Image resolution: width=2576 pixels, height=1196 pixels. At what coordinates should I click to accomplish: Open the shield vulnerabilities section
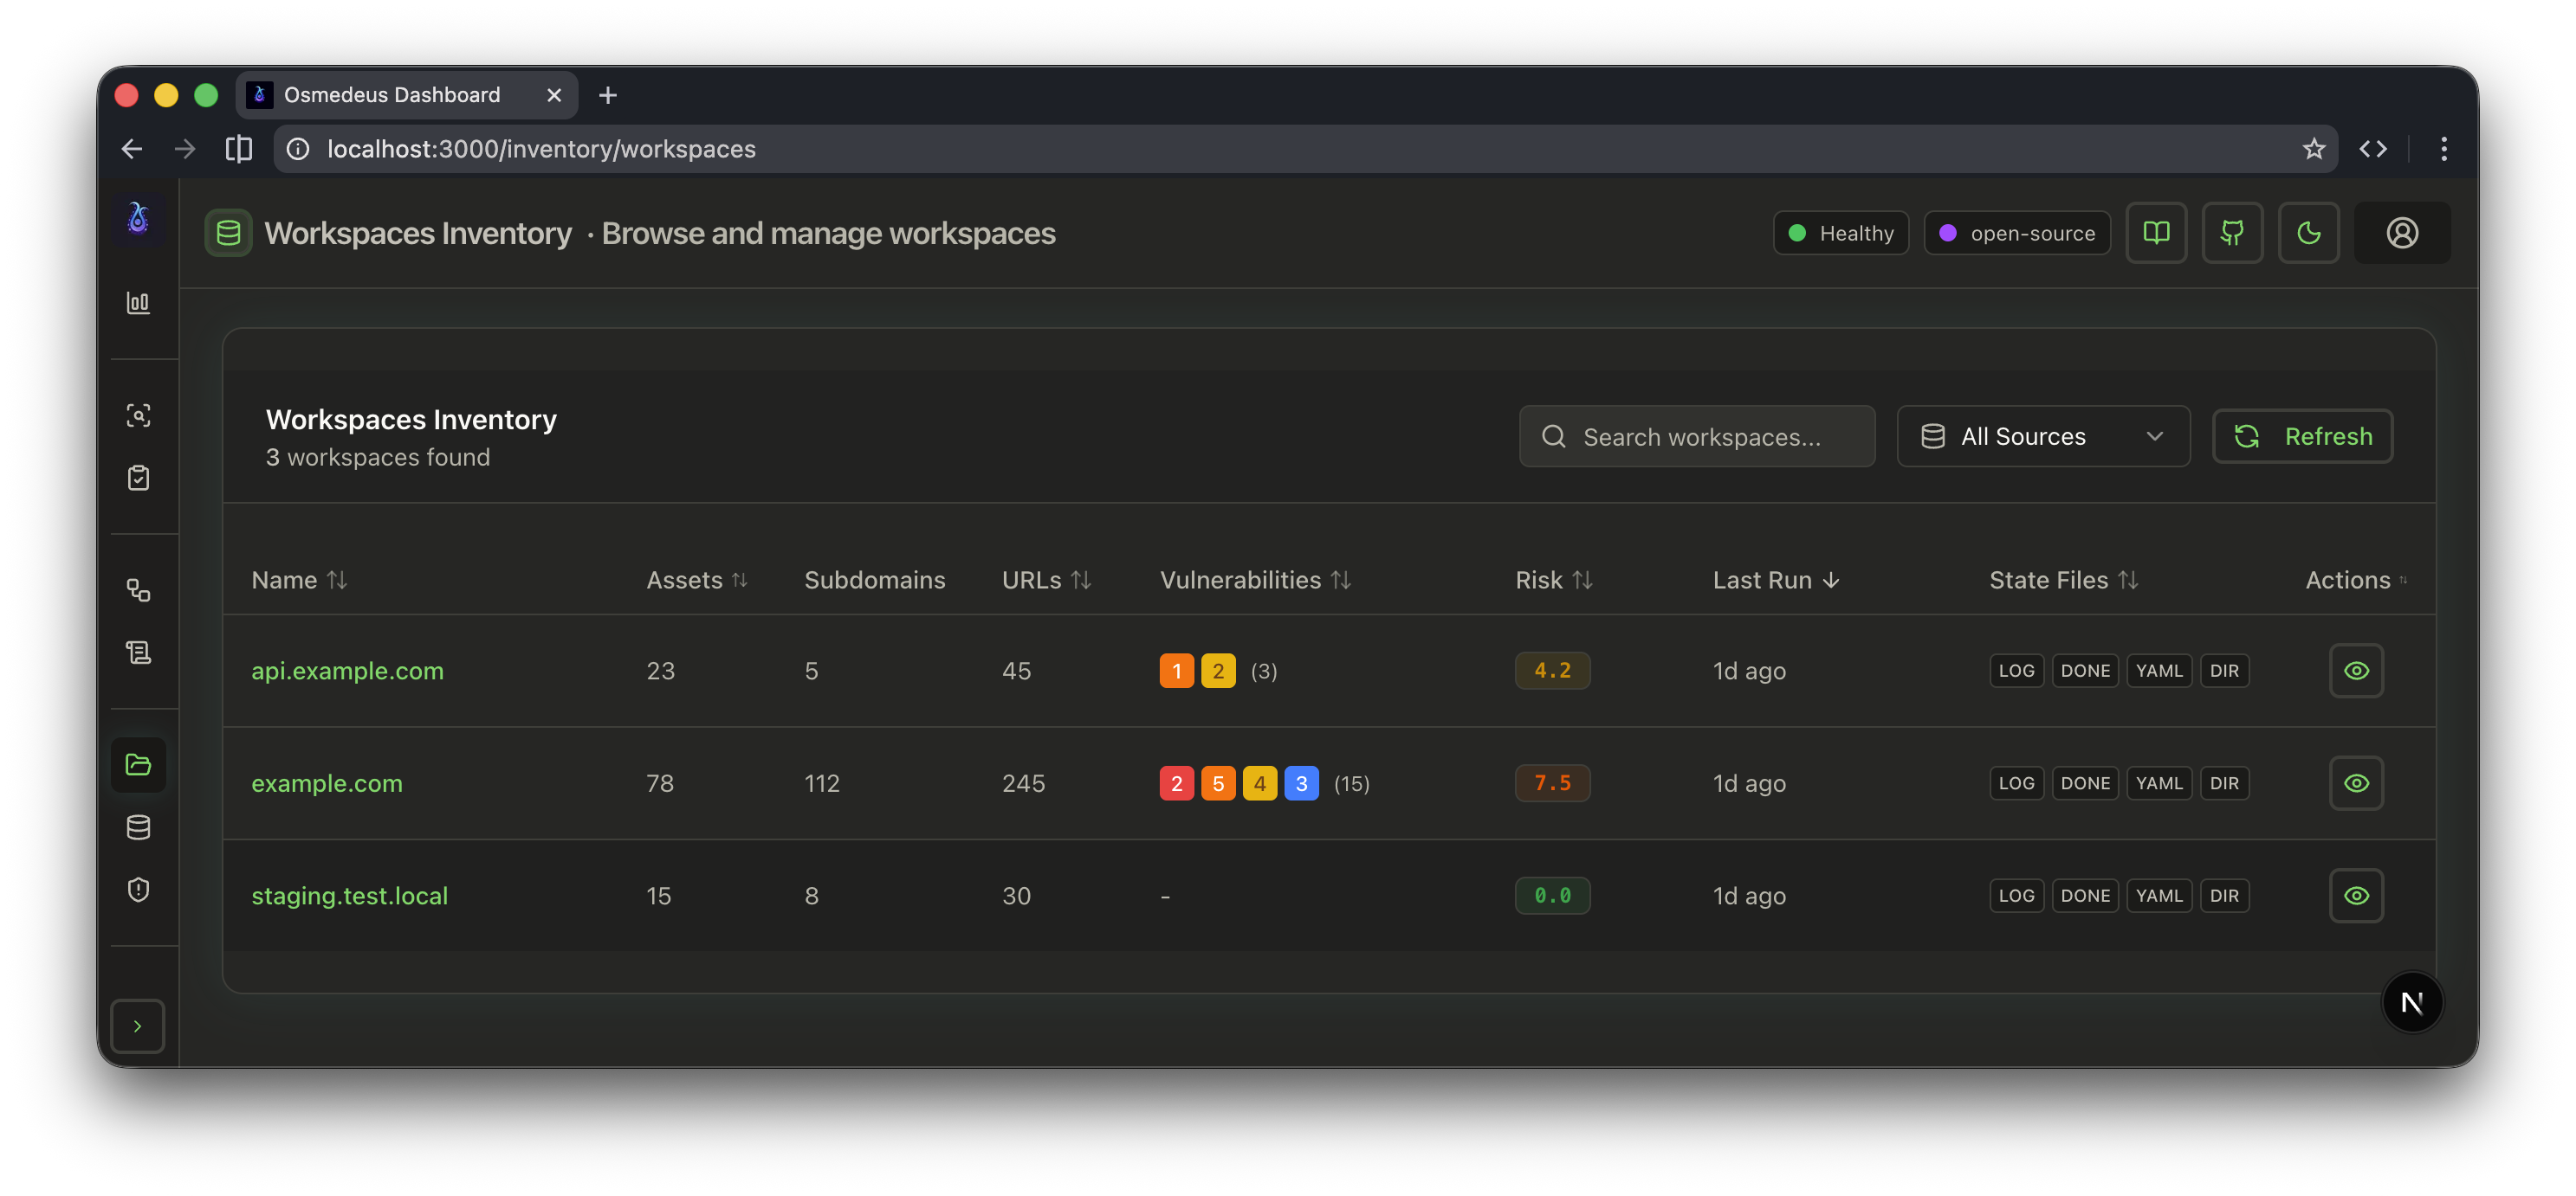(x=138, y=890)
